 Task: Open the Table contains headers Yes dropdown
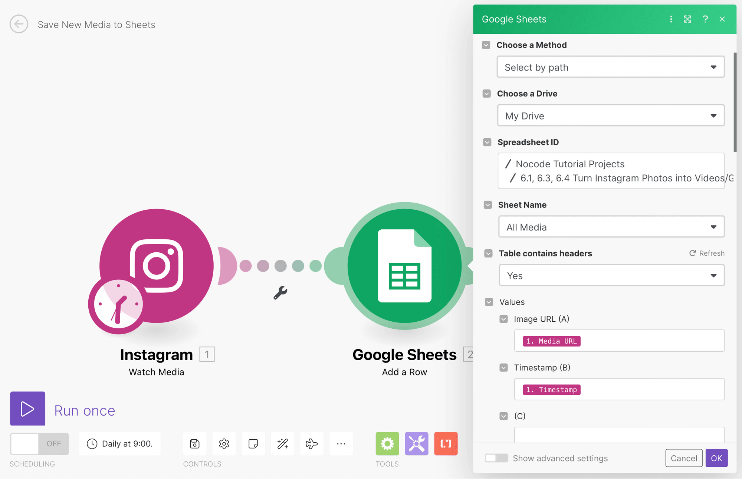pyautogui.click(x=612, y=275)
